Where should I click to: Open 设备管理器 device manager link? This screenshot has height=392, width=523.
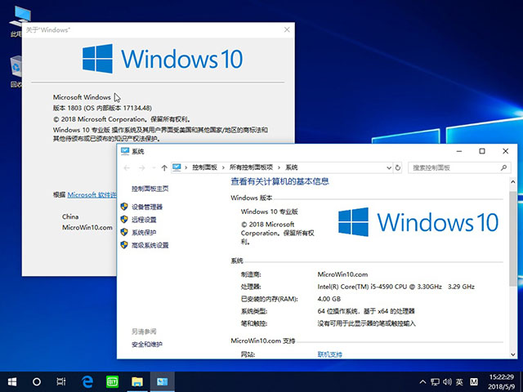[x=147, y=207]
